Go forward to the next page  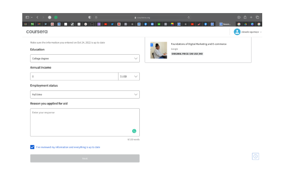[x=43, y=17]
